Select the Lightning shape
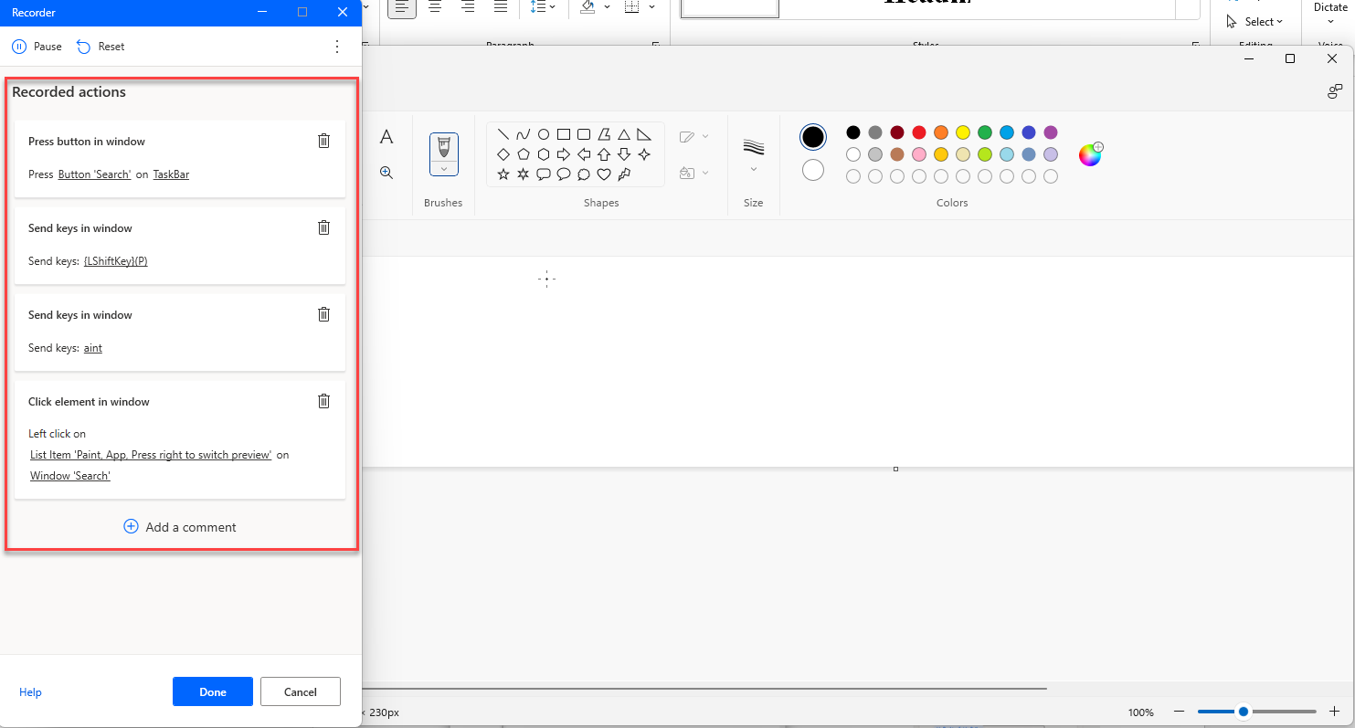 coord(623,174)
